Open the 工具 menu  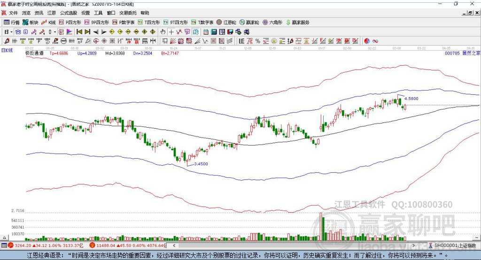(98, 13)
